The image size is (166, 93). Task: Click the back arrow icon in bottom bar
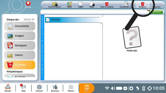point(137,88)
